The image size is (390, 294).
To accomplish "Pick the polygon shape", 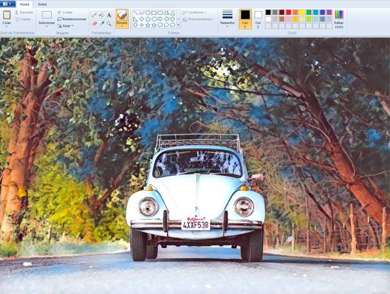I will coord(166,13).
